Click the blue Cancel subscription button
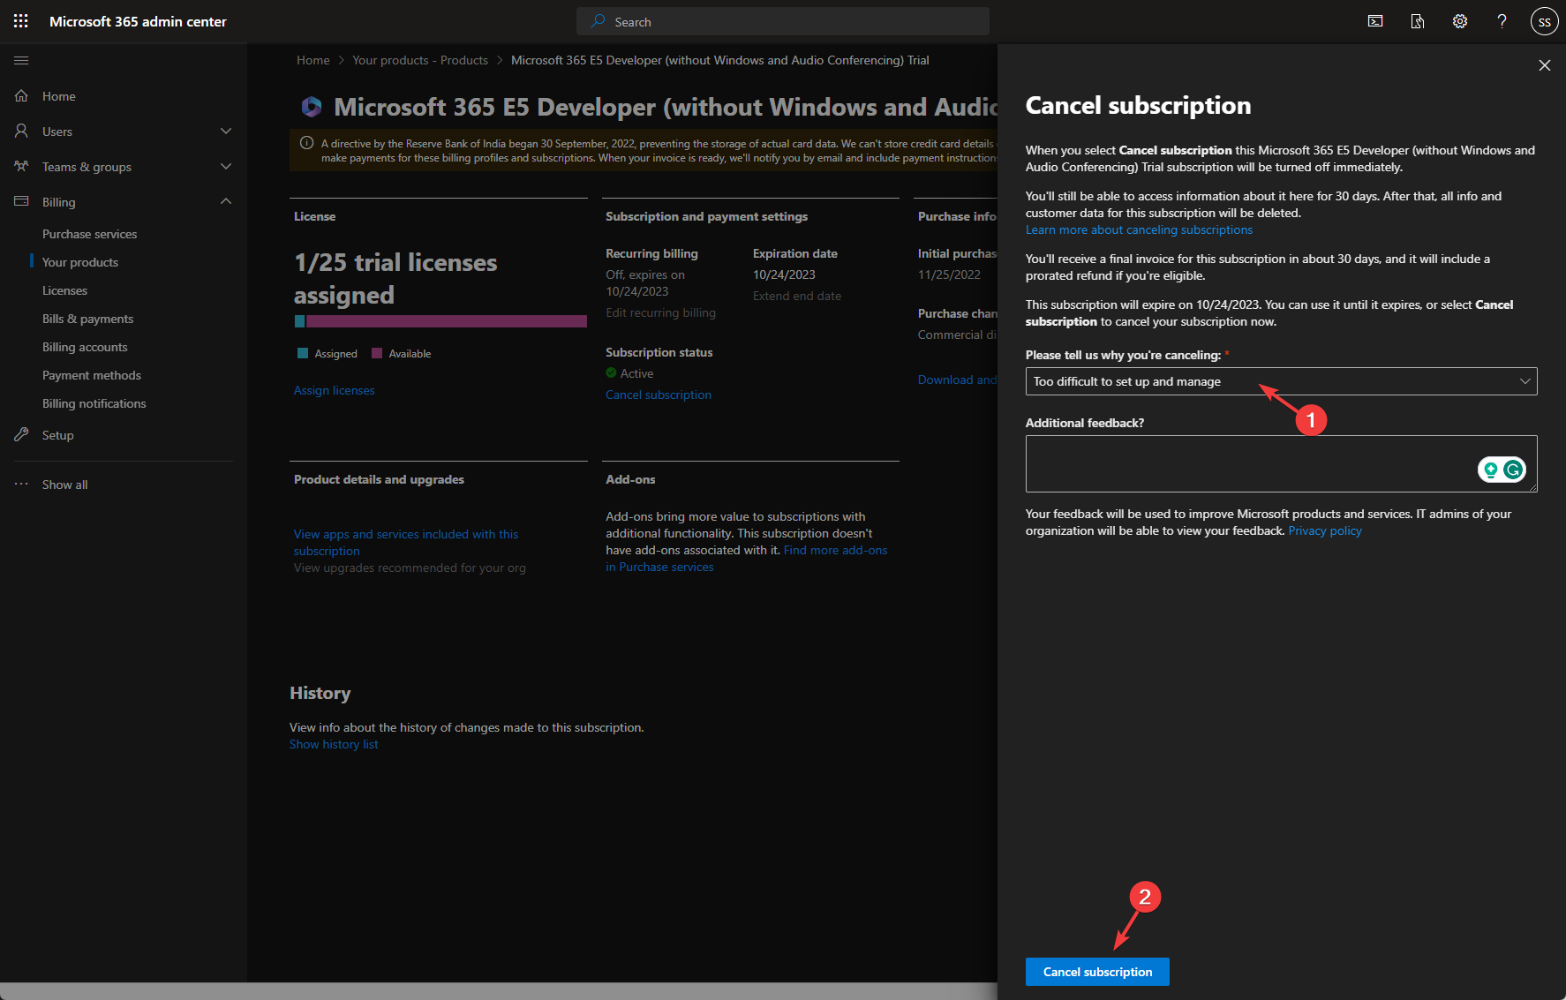 (x=1097, y=972)
